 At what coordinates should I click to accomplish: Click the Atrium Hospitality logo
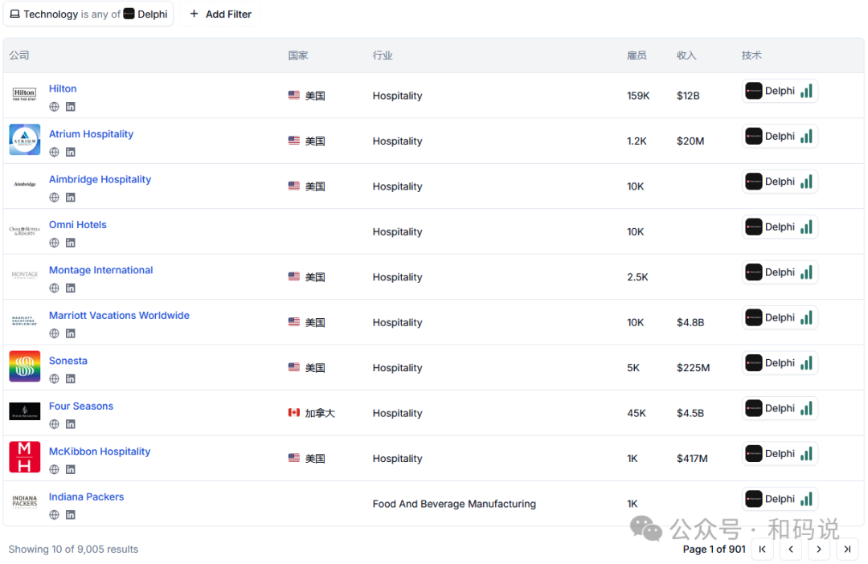click(x=24, y=140)
